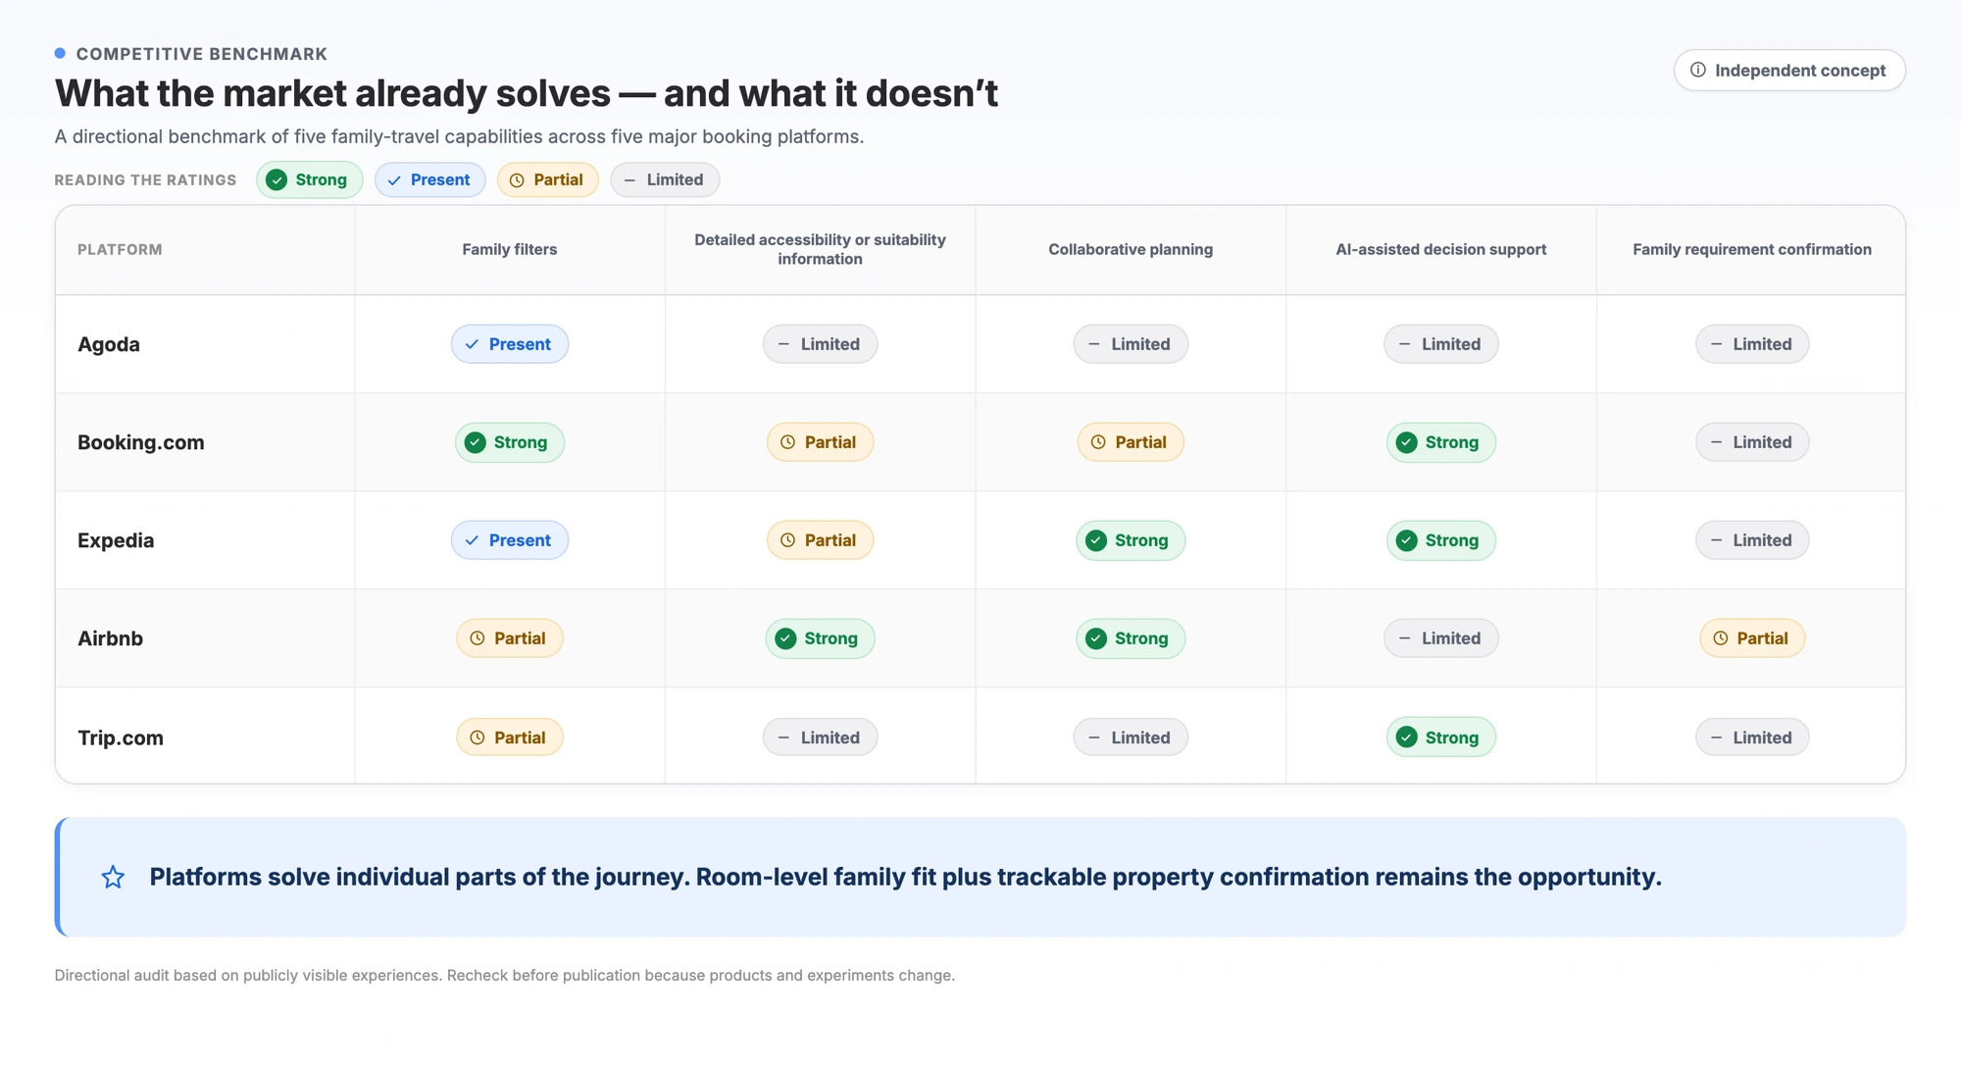
Task: Click Agoda's accessibility information Limited badge
Action: (x=821, y=344)
